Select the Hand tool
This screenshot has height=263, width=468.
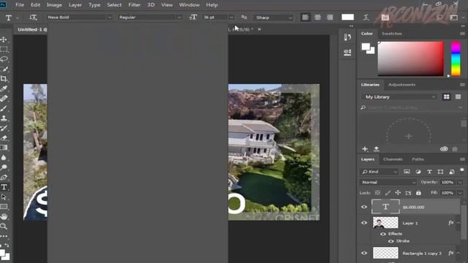4,216
